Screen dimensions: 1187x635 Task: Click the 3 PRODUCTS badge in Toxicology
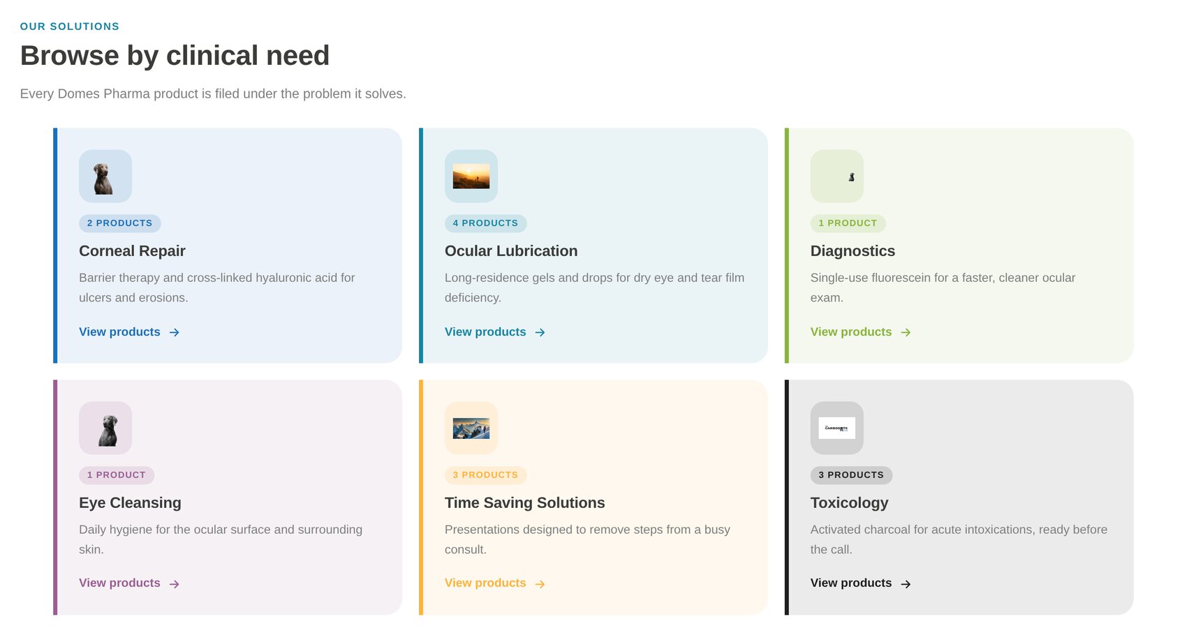point(851,475)
